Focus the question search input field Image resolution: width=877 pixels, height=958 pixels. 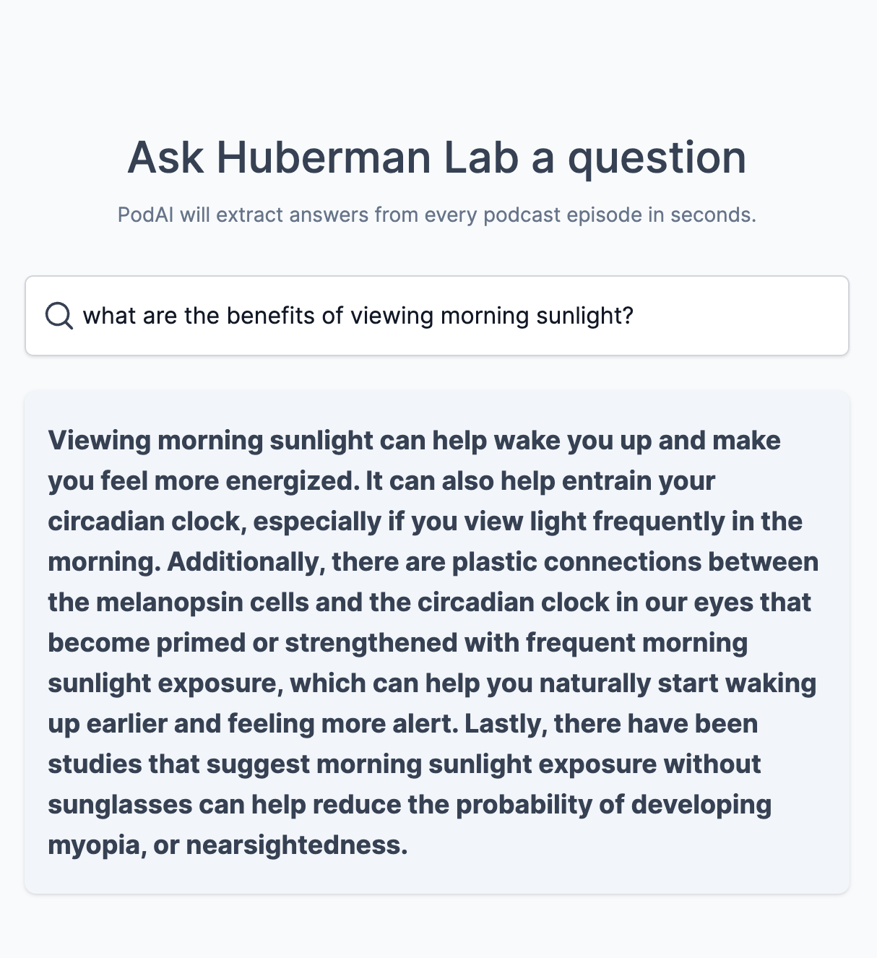click(437, 316)
